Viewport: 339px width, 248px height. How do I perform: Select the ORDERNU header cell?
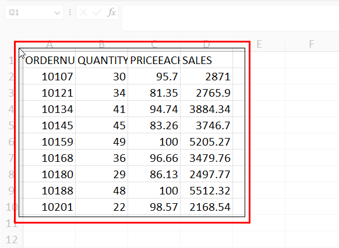click(x=50, y=60)
